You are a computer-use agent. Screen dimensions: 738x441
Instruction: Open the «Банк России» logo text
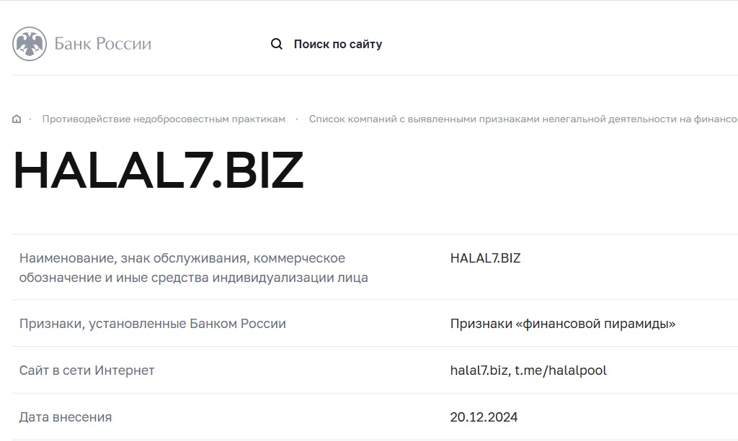102,44
